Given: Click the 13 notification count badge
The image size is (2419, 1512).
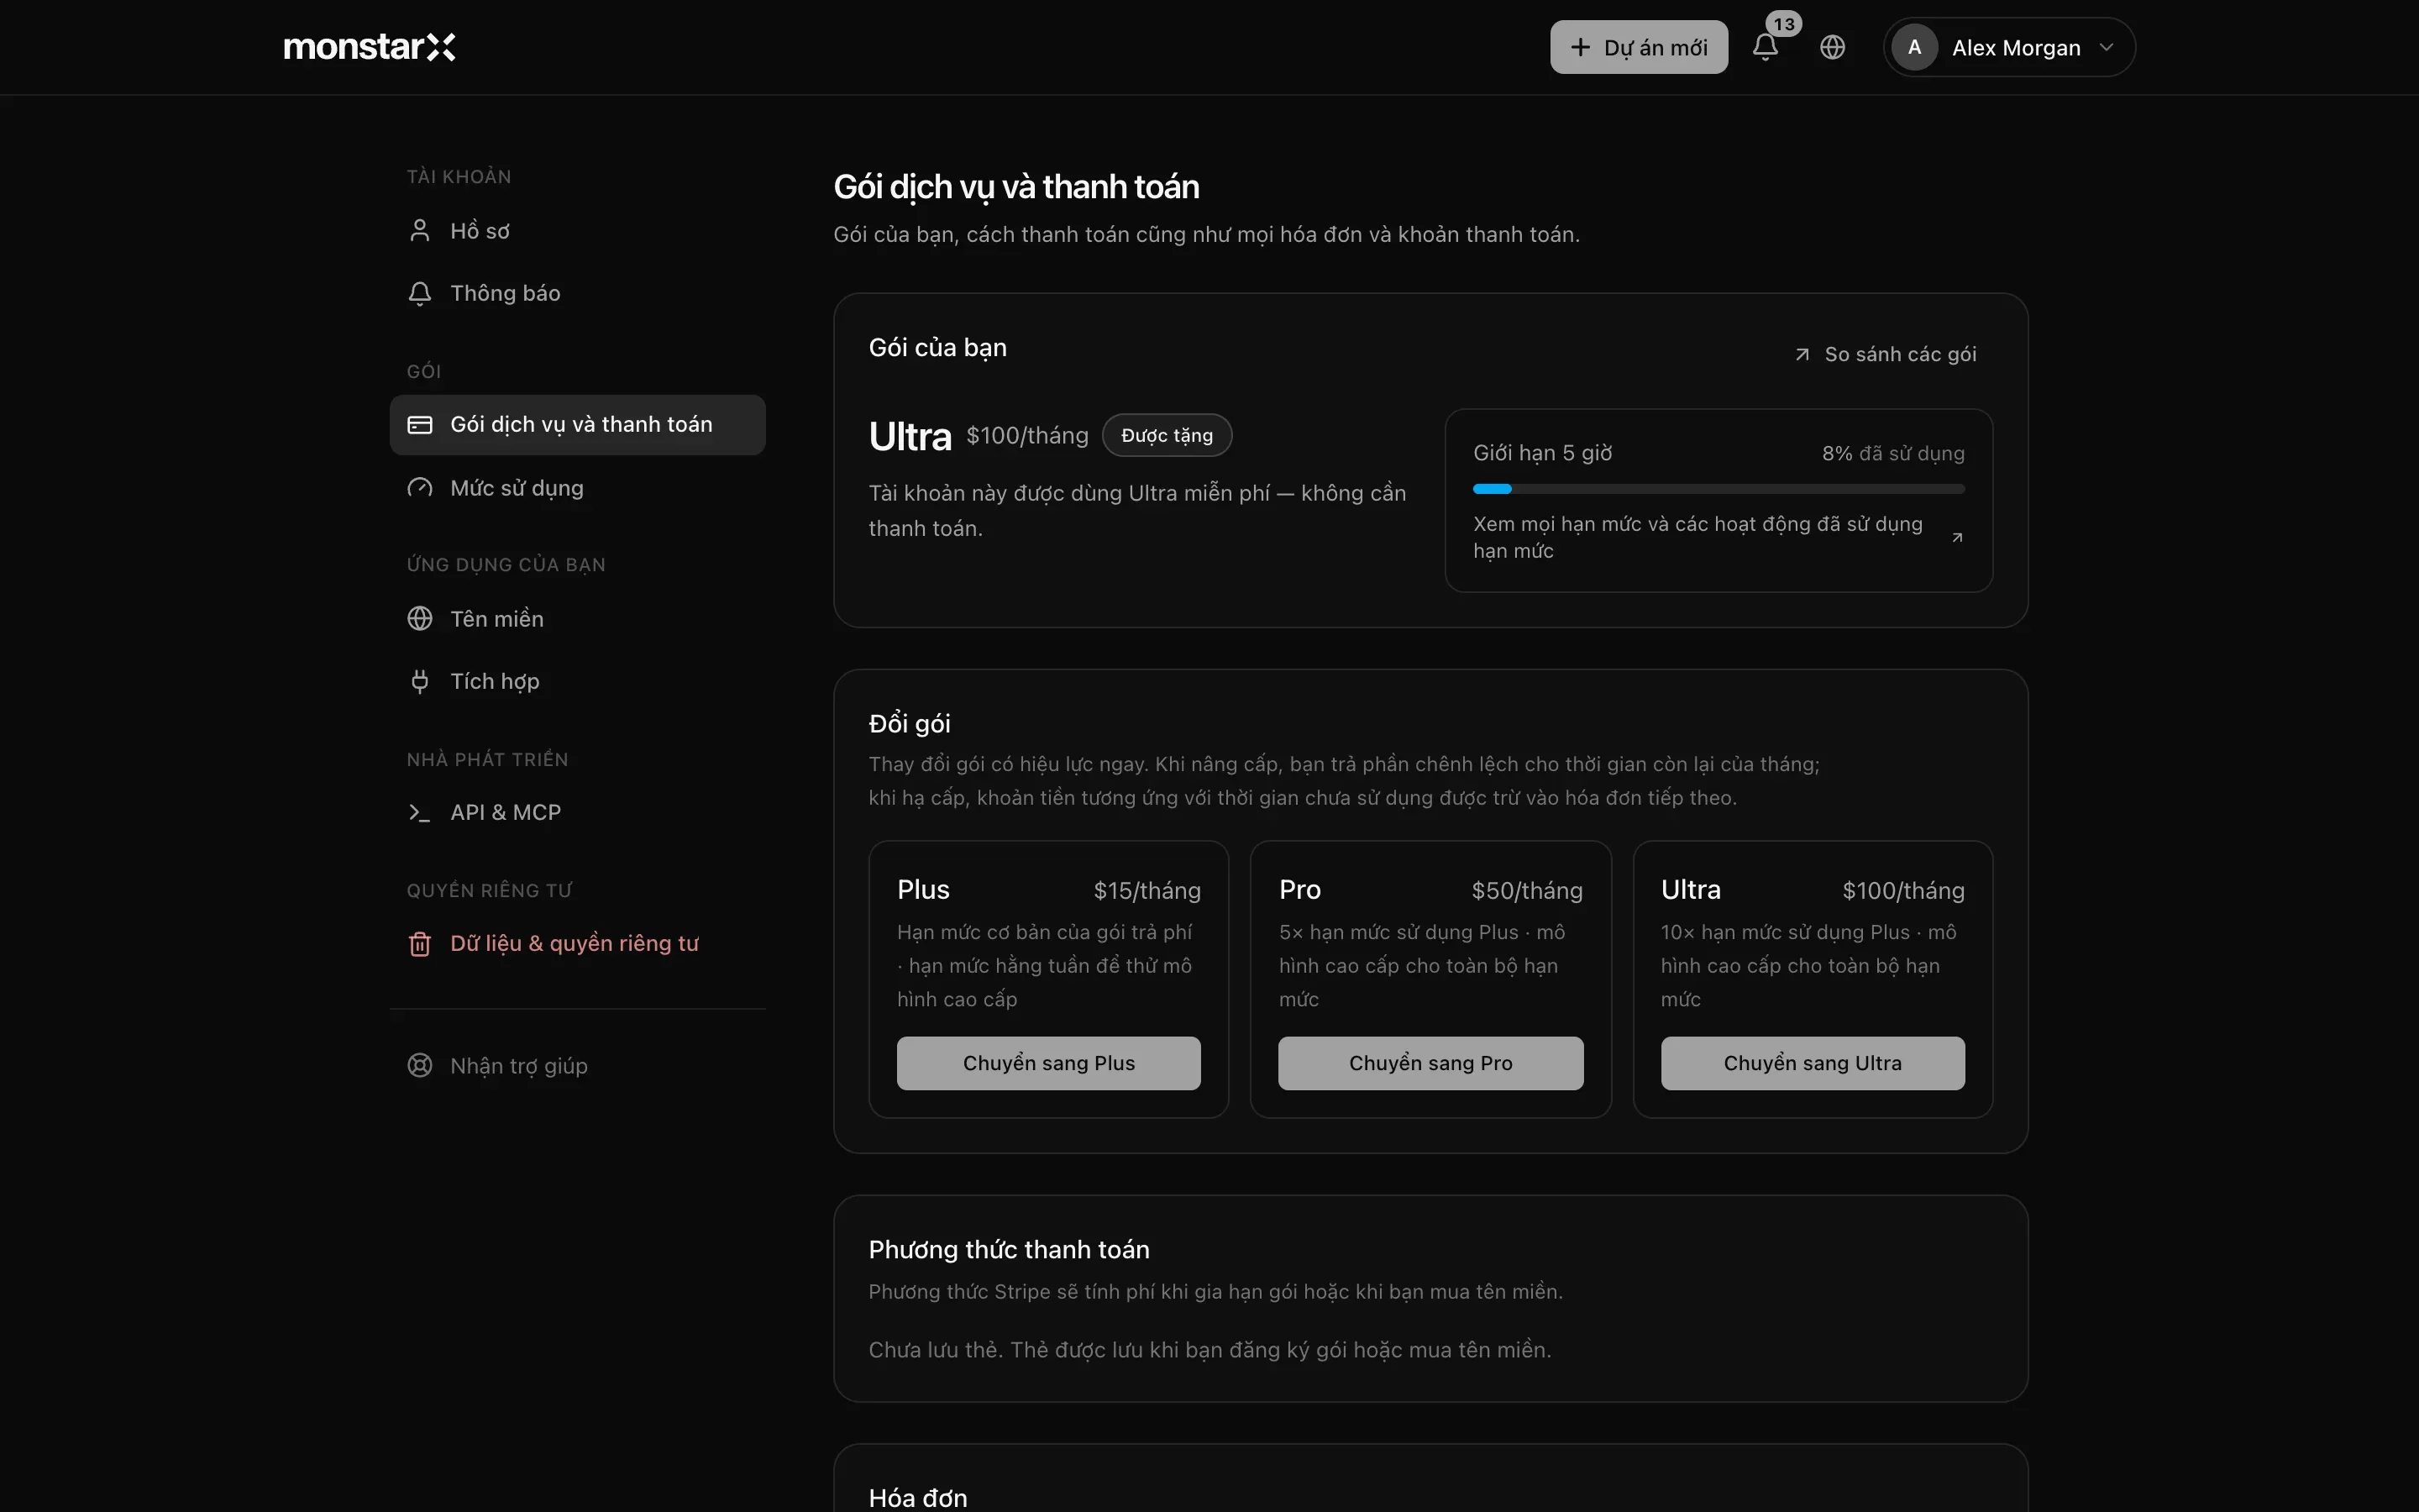Looking at the screenshot, I should 1783,24.
